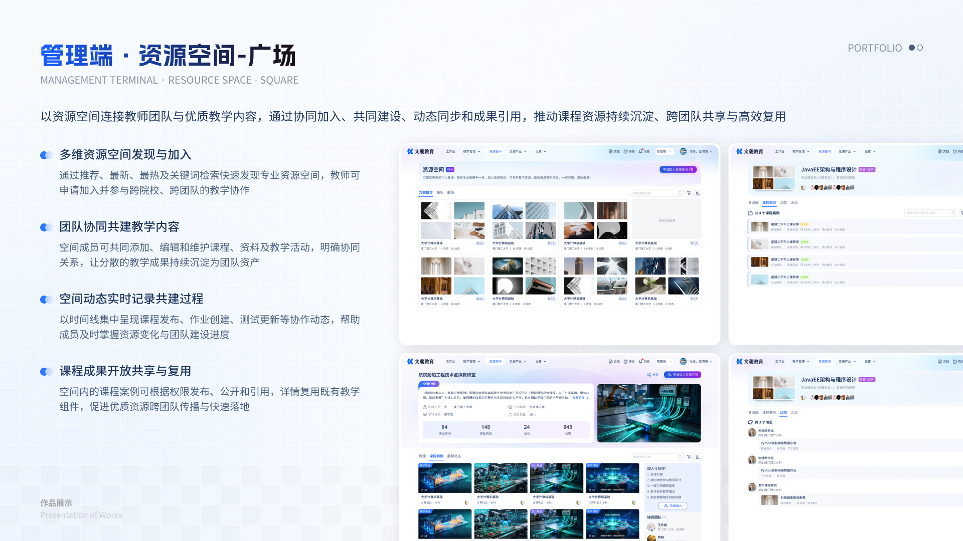Open the 管理端 selector in the 航院船舶 window

click(664, 361)
